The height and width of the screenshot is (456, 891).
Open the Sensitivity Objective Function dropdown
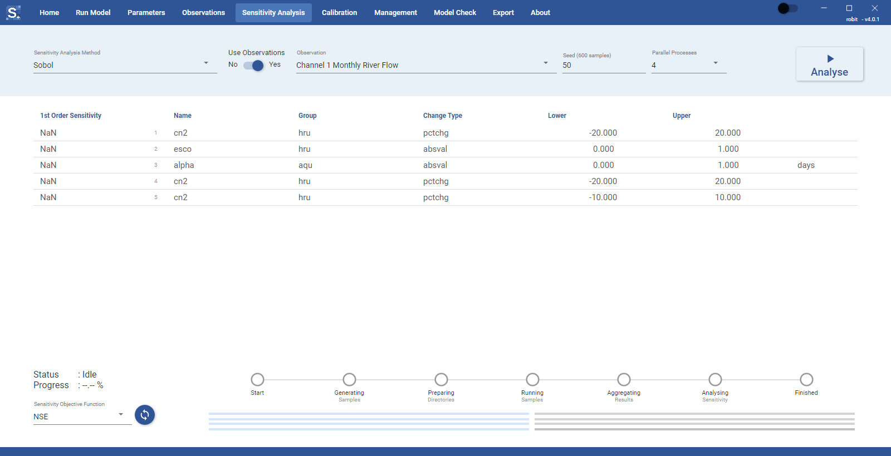click(x=82, y=417)
